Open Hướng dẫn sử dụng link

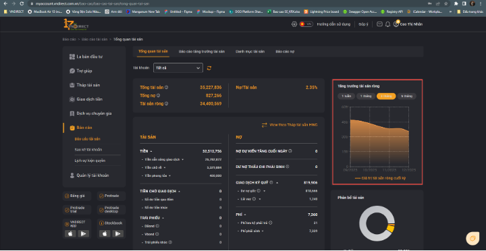coord(333,24)
